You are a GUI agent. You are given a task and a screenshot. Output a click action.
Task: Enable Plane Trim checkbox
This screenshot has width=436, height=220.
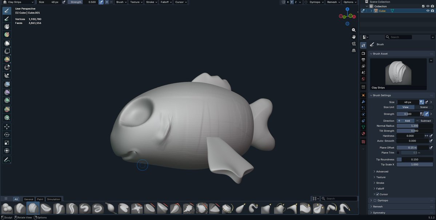point(398,152)
